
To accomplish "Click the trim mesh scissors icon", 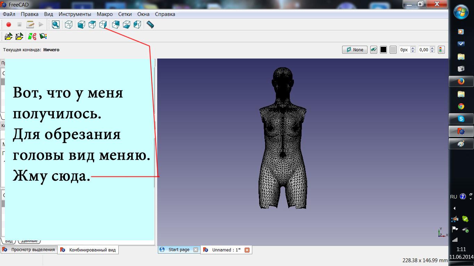I will pos(32,36).
